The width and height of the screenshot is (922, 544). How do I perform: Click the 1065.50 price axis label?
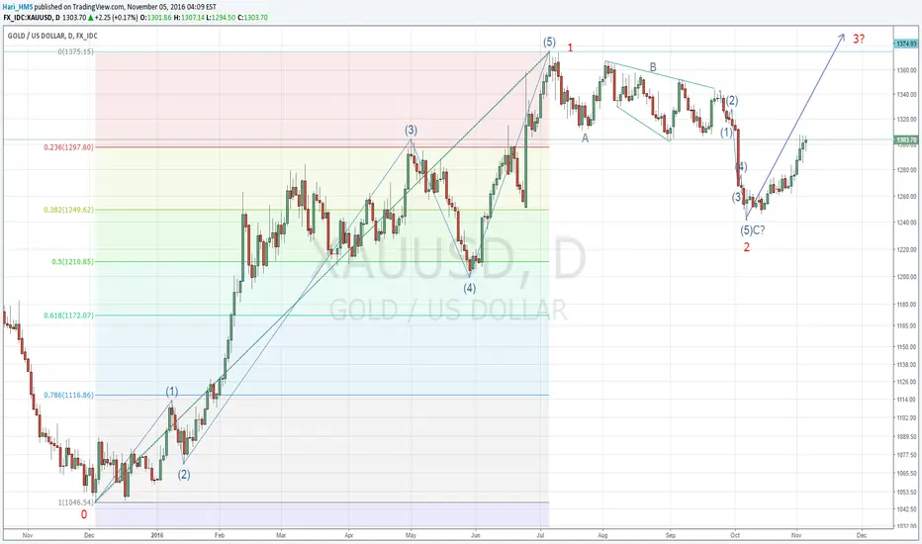pyautogui.click(x=907, y=474)
